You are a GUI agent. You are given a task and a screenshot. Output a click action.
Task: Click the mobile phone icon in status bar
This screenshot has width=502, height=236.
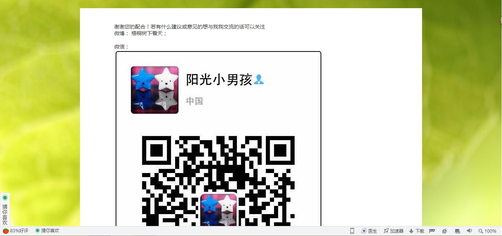coord(352,231)
